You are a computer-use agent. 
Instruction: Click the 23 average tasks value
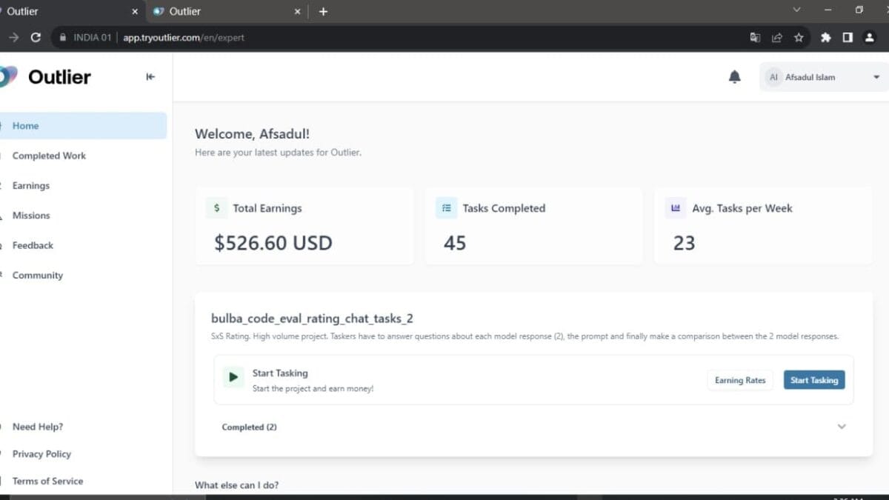(x=684, y=243)
